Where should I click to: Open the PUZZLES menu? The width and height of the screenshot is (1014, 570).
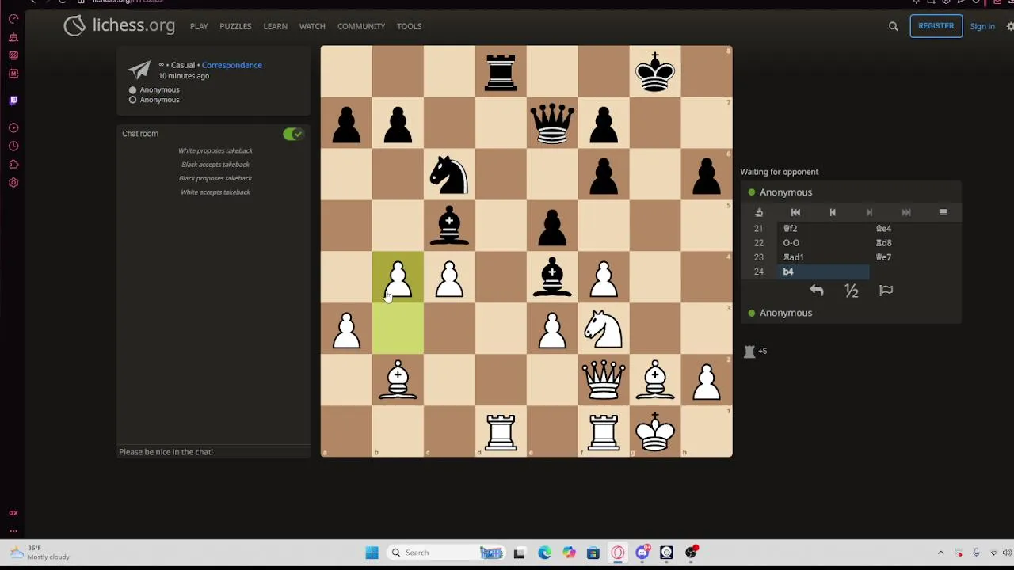(235, 26)
